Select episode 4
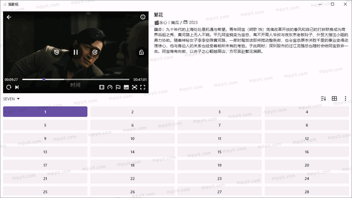Screen dimensions: 352x198 307,112
